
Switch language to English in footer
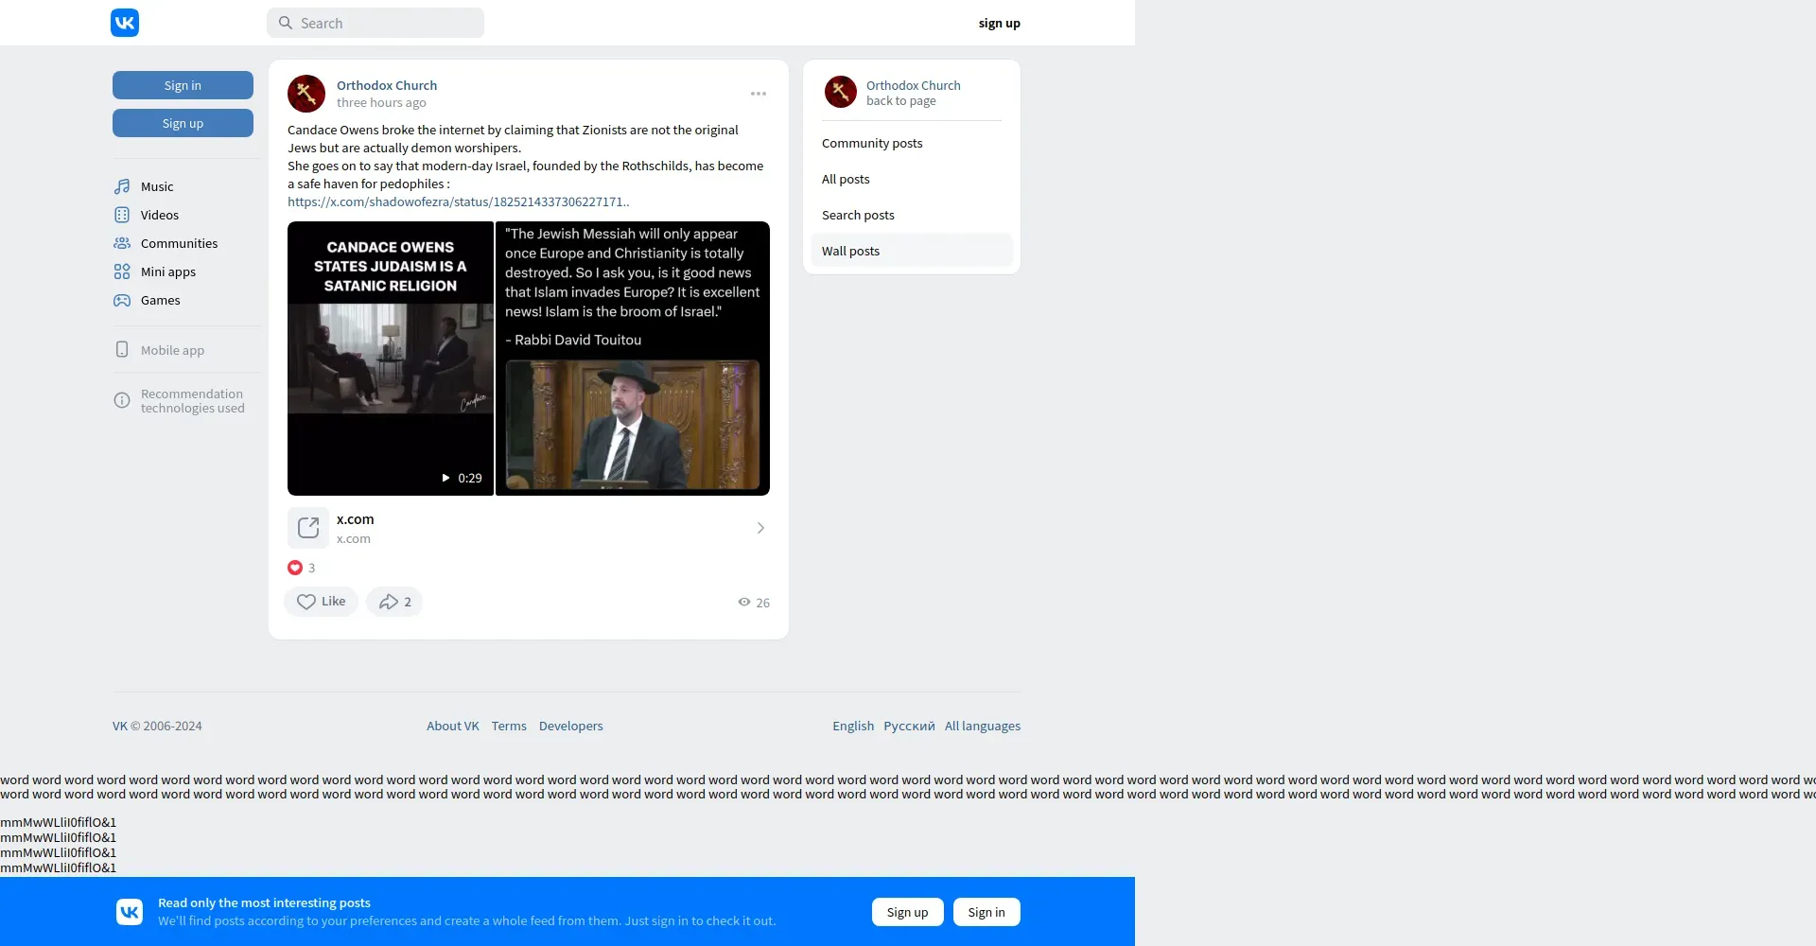tap(853, 726)
